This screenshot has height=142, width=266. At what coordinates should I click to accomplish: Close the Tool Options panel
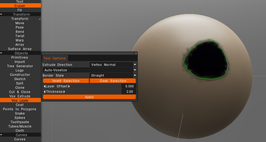[136, 53]
